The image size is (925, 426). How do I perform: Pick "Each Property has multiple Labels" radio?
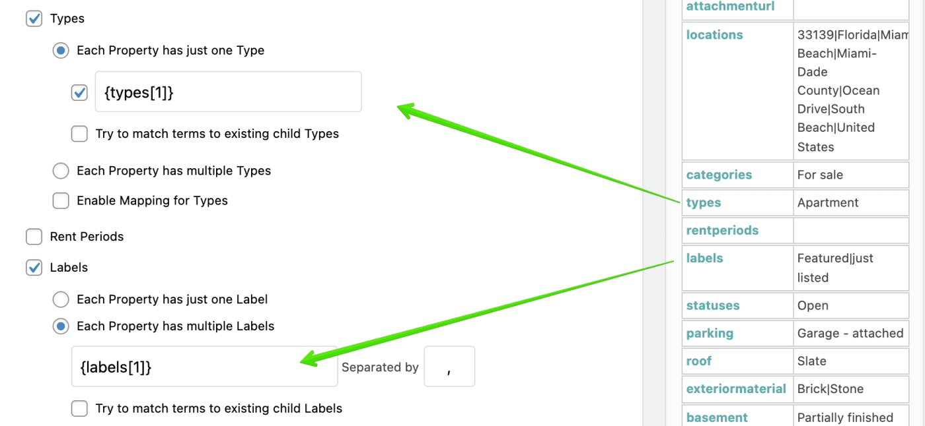61,326
